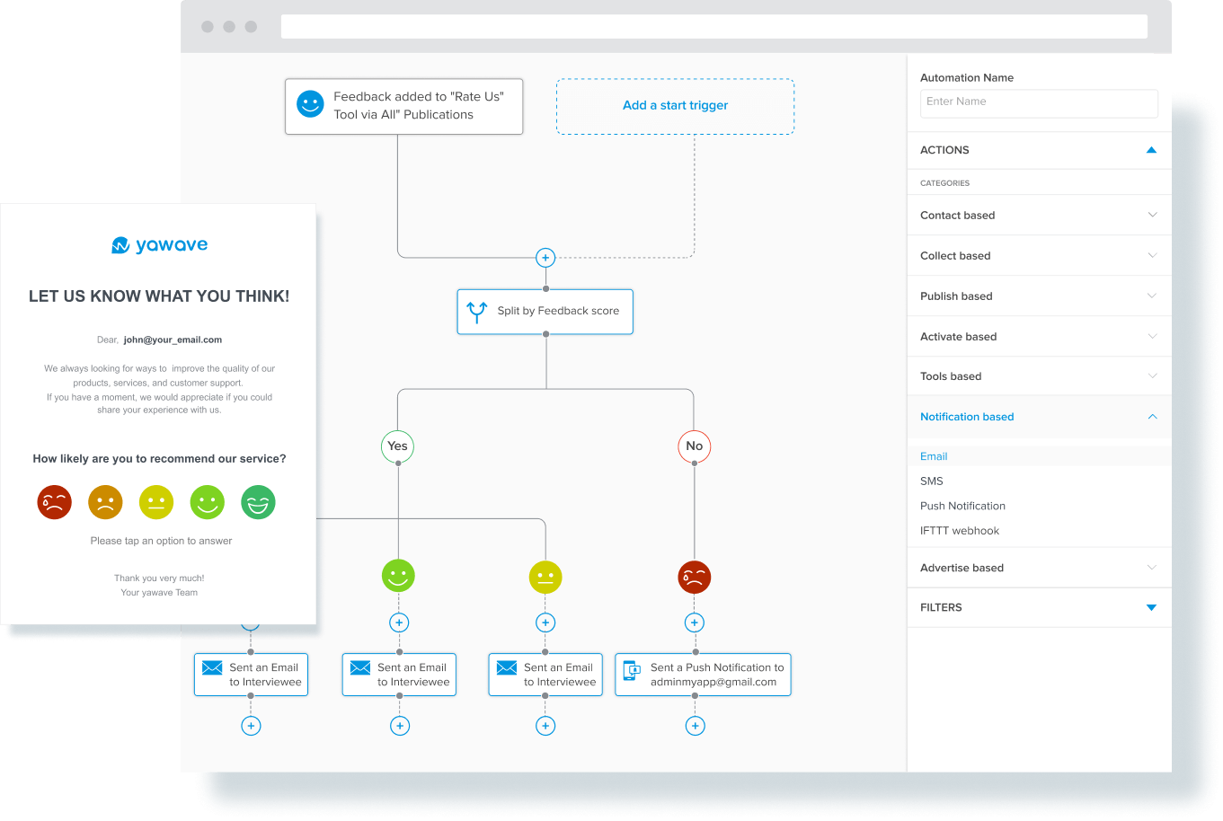Viewport: 1223px width, 821px height.
Task: Click the plus icon above Split by Feedback score
Action: pyautogui.click(x=545, y=258)
